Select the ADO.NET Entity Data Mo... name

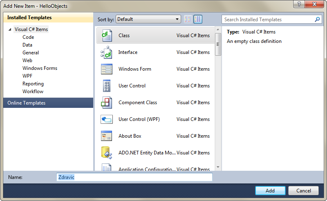coord(147,153)
